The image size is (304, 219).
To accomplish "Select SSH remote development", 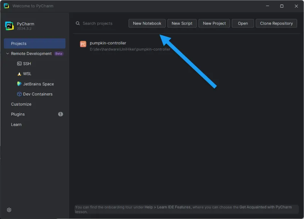I will pos(27,64).
